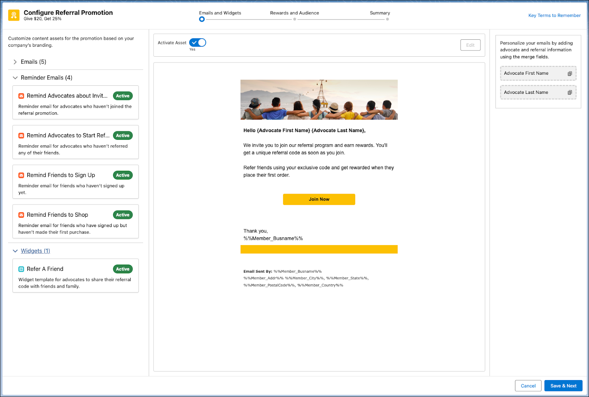
Task: Click the hero image in the email preview
Action: pos(319,99)
